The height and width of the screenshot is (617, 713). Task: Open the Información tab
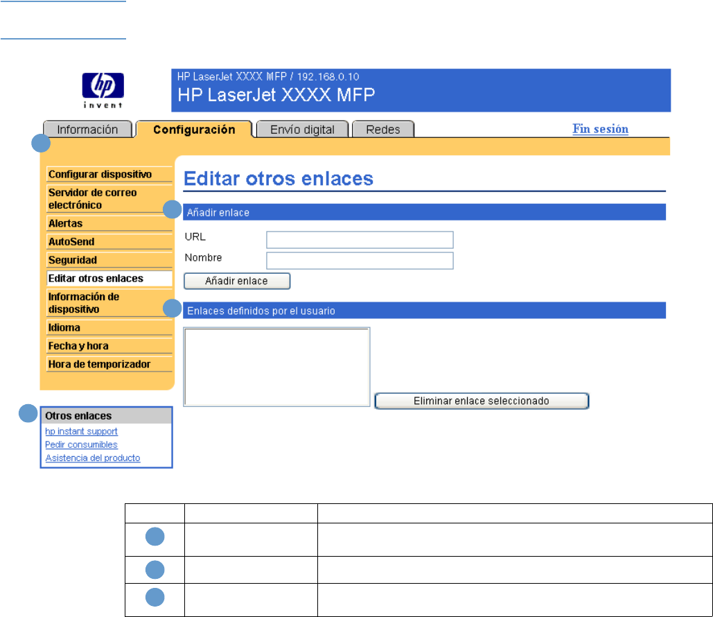[87, 130]
